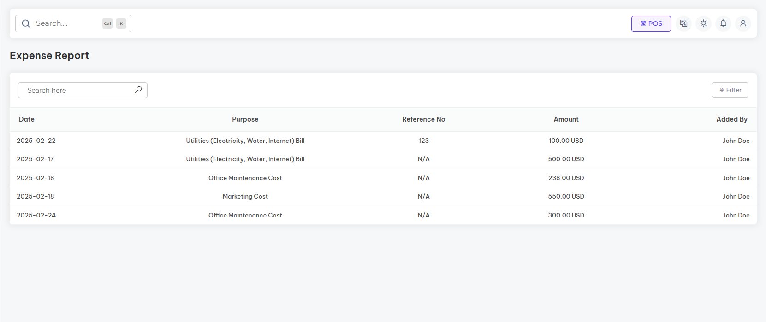Click the global search magnifier icon
Image resolution: width=766 pixels, height=322 pixels.
tap(26, 23)
